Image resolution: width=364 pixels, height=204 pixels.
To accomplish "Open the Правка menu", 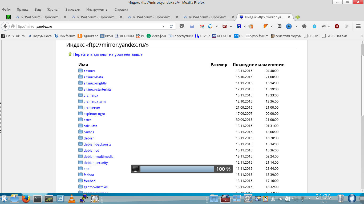I will coord(23,9).
